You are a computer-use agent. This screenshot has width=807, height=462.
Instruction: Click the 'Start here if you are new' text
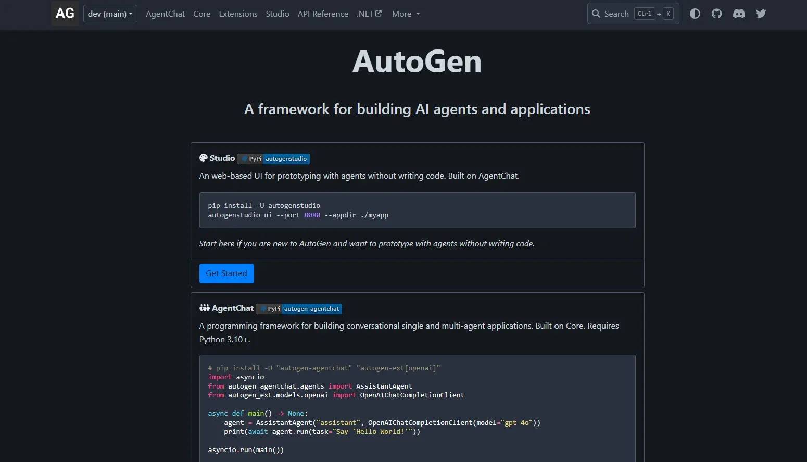(x=367, y=244)
